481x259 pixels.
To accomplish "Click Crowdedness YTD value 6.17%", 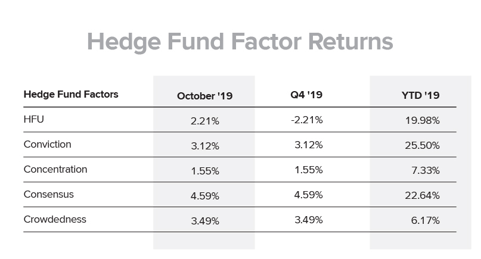I will [x=425, y=220].
